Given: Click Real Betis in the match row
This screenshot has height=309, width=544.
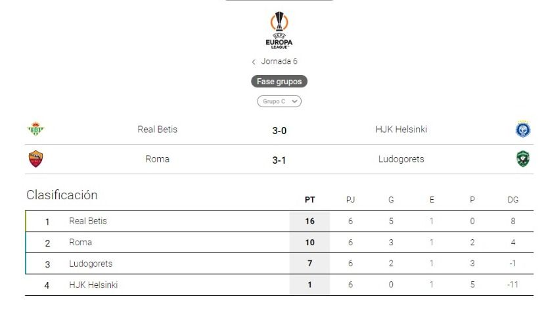Looking at the screenshot, I should (x=157, y=130).
